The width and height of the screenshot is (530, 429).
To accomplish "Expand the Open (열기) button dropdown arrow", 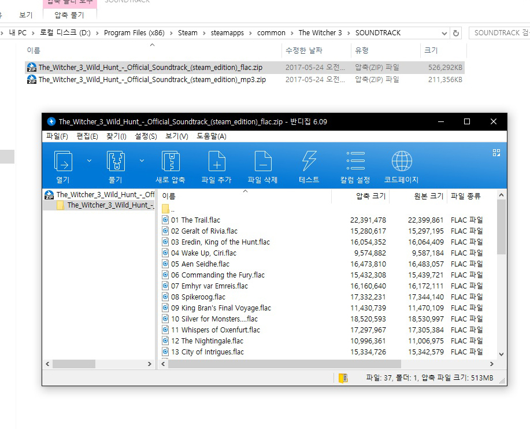I will [89, 161].
